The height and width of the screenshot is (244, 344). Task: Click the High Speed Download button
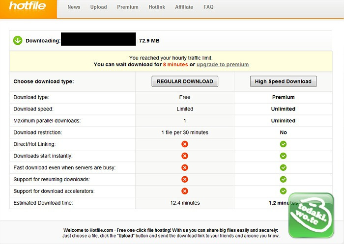[283, 81]
